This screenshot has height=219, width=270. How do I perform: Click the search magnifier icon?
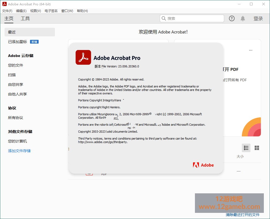pos(164,18)
